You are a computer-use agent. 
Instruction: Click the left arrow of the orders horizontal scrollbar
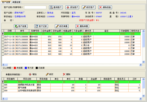pyautogui.click(x=3, y=65)
